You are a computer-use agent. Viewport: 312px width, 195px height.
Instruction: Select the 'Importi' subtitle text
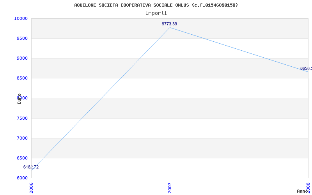pos(156,13)
